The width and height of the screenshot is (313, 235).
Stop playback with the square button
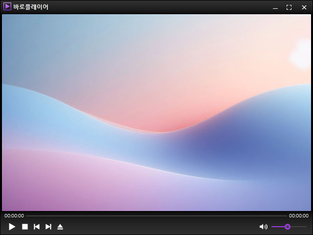click(24, 227)
